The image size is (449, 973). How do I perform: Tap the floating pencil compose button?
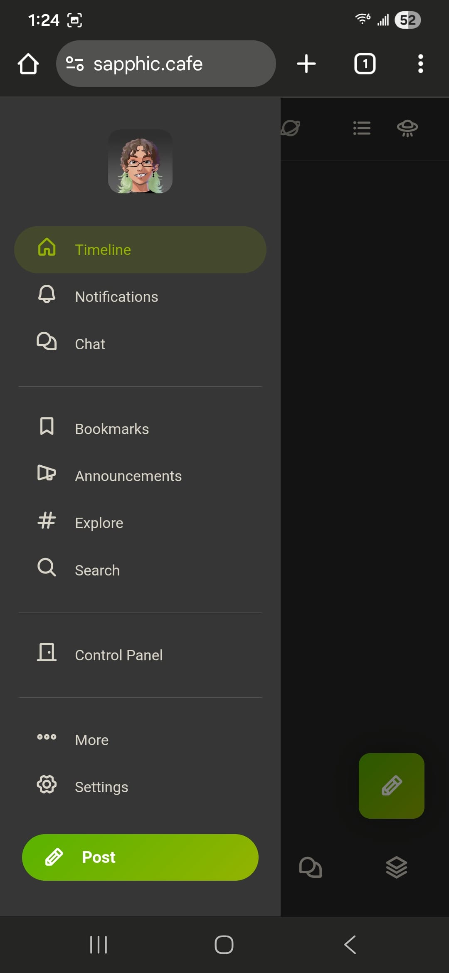[x=391, y=785]
